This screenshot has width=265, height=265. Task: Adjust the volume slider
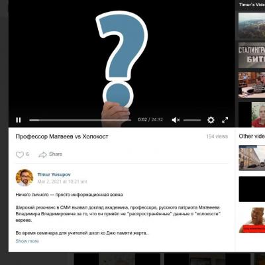[x=192, y=120]
